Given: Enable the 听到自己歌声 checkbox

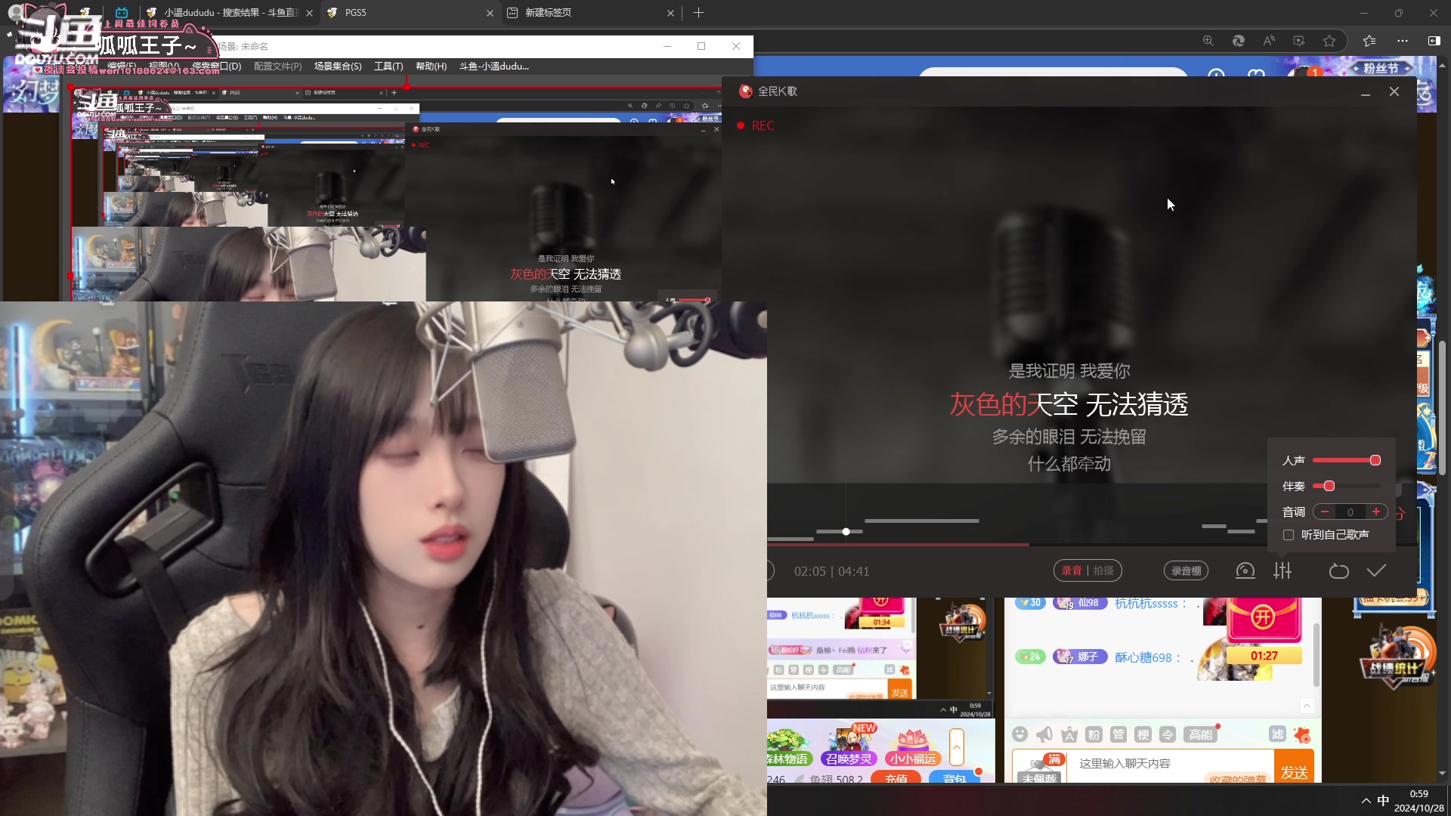Looking at the screenshot, I should pyautogui.click(x=1289, y=535).
